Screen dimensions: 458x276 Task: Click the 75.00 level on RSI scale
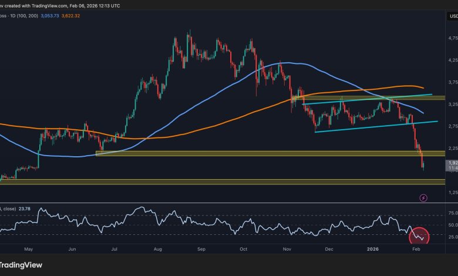click(452, 213)
